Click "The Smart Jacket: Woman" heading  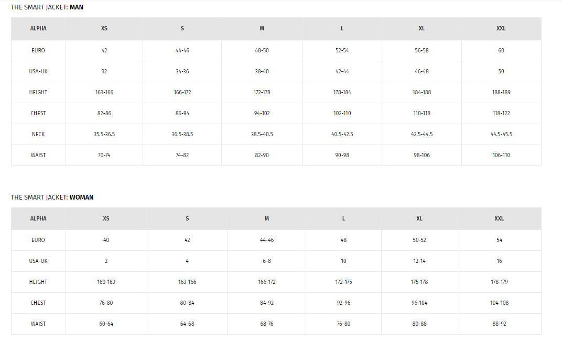tap(52, 197)
